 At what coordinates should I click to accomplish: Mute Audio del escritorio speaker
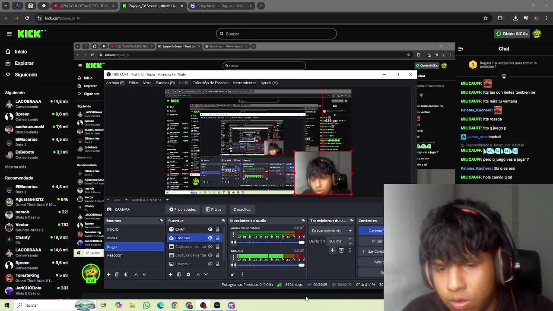pyautogui.click(x=234, y=242)
